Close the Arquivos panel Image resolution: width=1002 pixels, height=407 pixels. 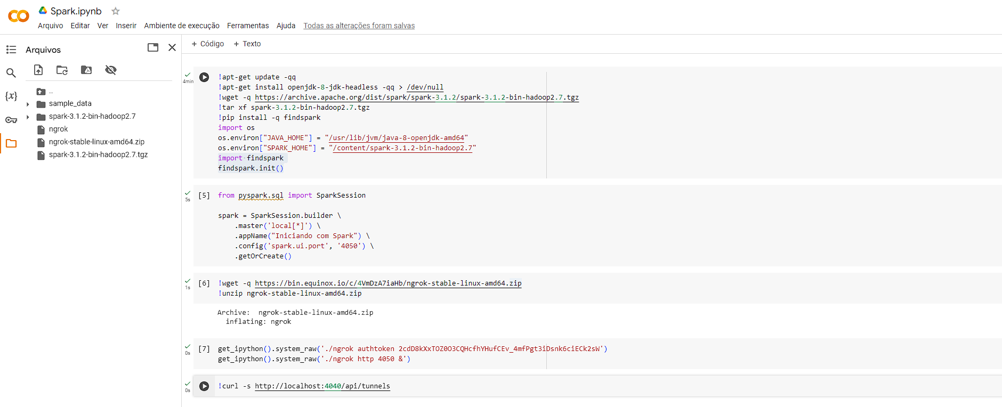tap(172, 47)
